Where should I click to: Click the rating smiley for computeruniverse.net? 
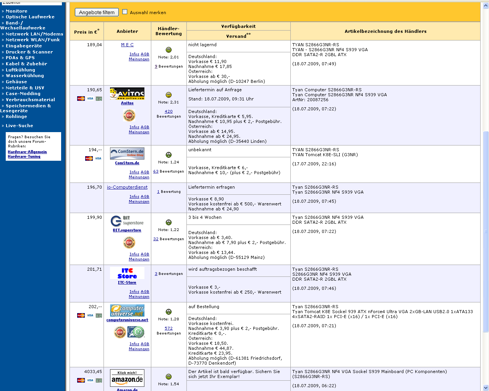(x=168, y=312)
